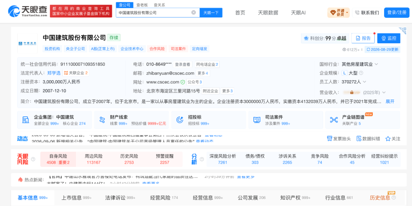This screenshot has height=206, width=412.
Task: Click the 监控 monitor button
Action: (389, 38)
